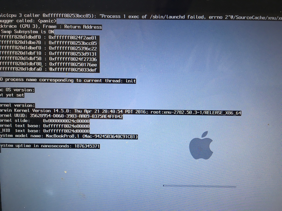Click the Kernel slide value 0x0000000024c00000
Screen dimensions: 282x211
pos(66,121)
